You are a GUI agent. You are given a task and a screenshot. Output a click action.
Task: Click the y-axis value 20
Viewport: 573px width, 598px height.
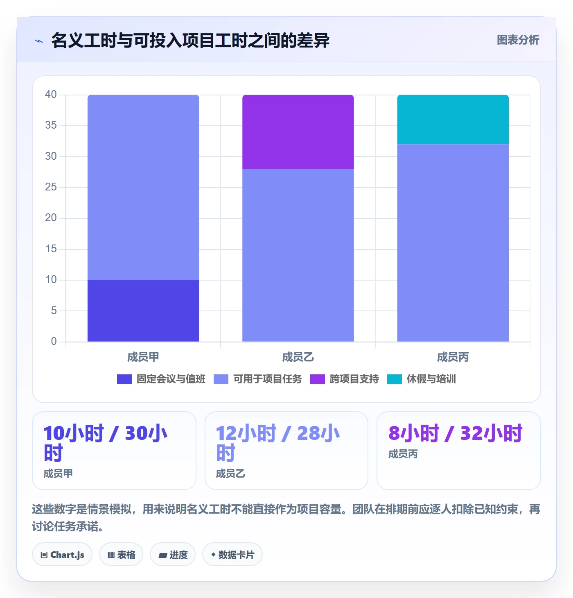point(51,218)
